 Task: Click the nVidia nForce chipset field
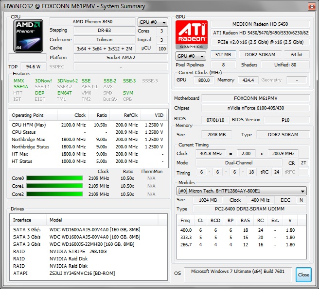tap(255, 108)
